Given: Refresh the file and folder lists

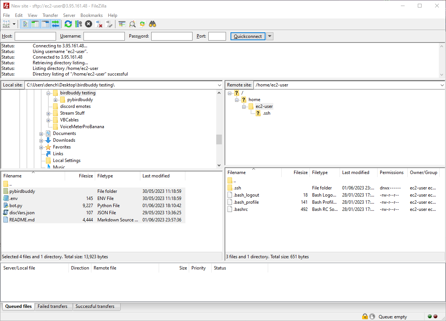Looking at the screenshot, I should 68,24.
